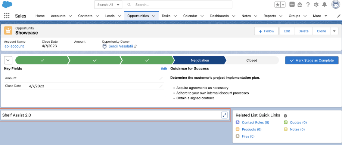Open the Contacts tab dropdown chevron

pyautogui.click(x=97, y=16)
